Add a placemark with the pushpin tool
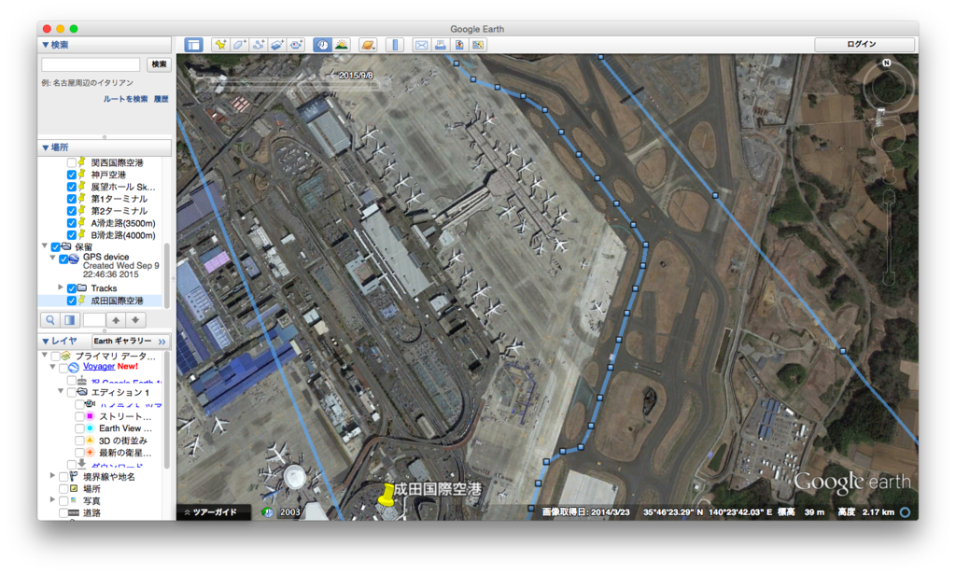The height and width of the screenshot is (574, 956). (x=220, y=45)
